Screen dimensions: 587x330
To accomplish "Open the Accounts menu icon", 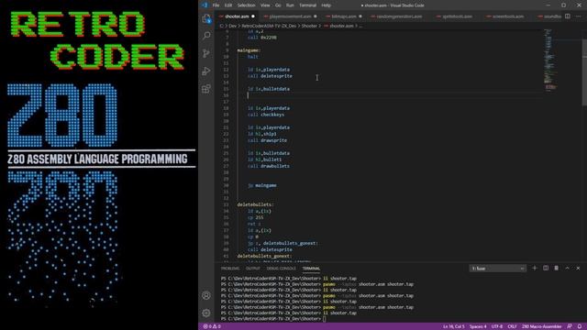I will (206, 295).
